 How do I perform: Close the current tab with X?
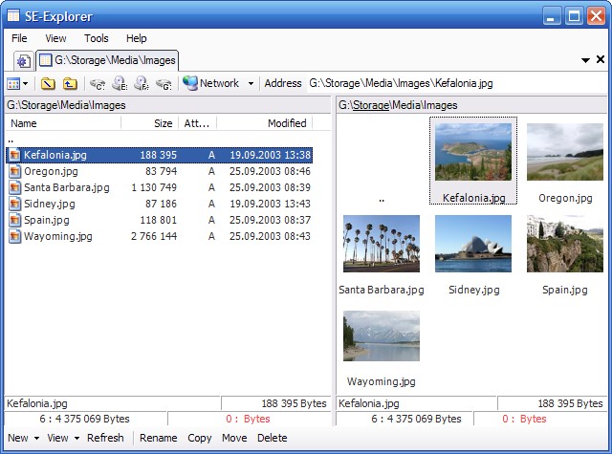click(601, 59)
